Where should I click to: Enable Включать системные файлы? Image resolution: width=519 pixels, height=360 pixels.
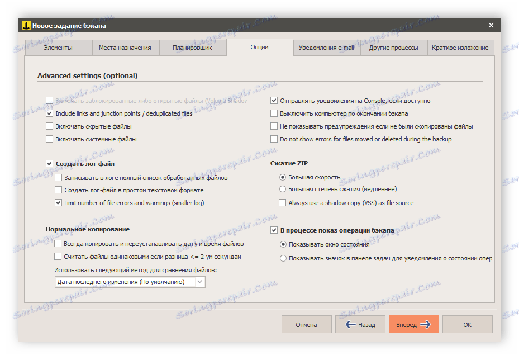click(49, 139)
